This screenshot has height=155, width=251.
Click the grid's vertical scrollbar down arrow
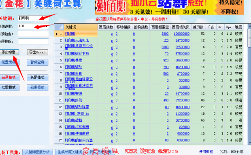(x=249, y=142)
